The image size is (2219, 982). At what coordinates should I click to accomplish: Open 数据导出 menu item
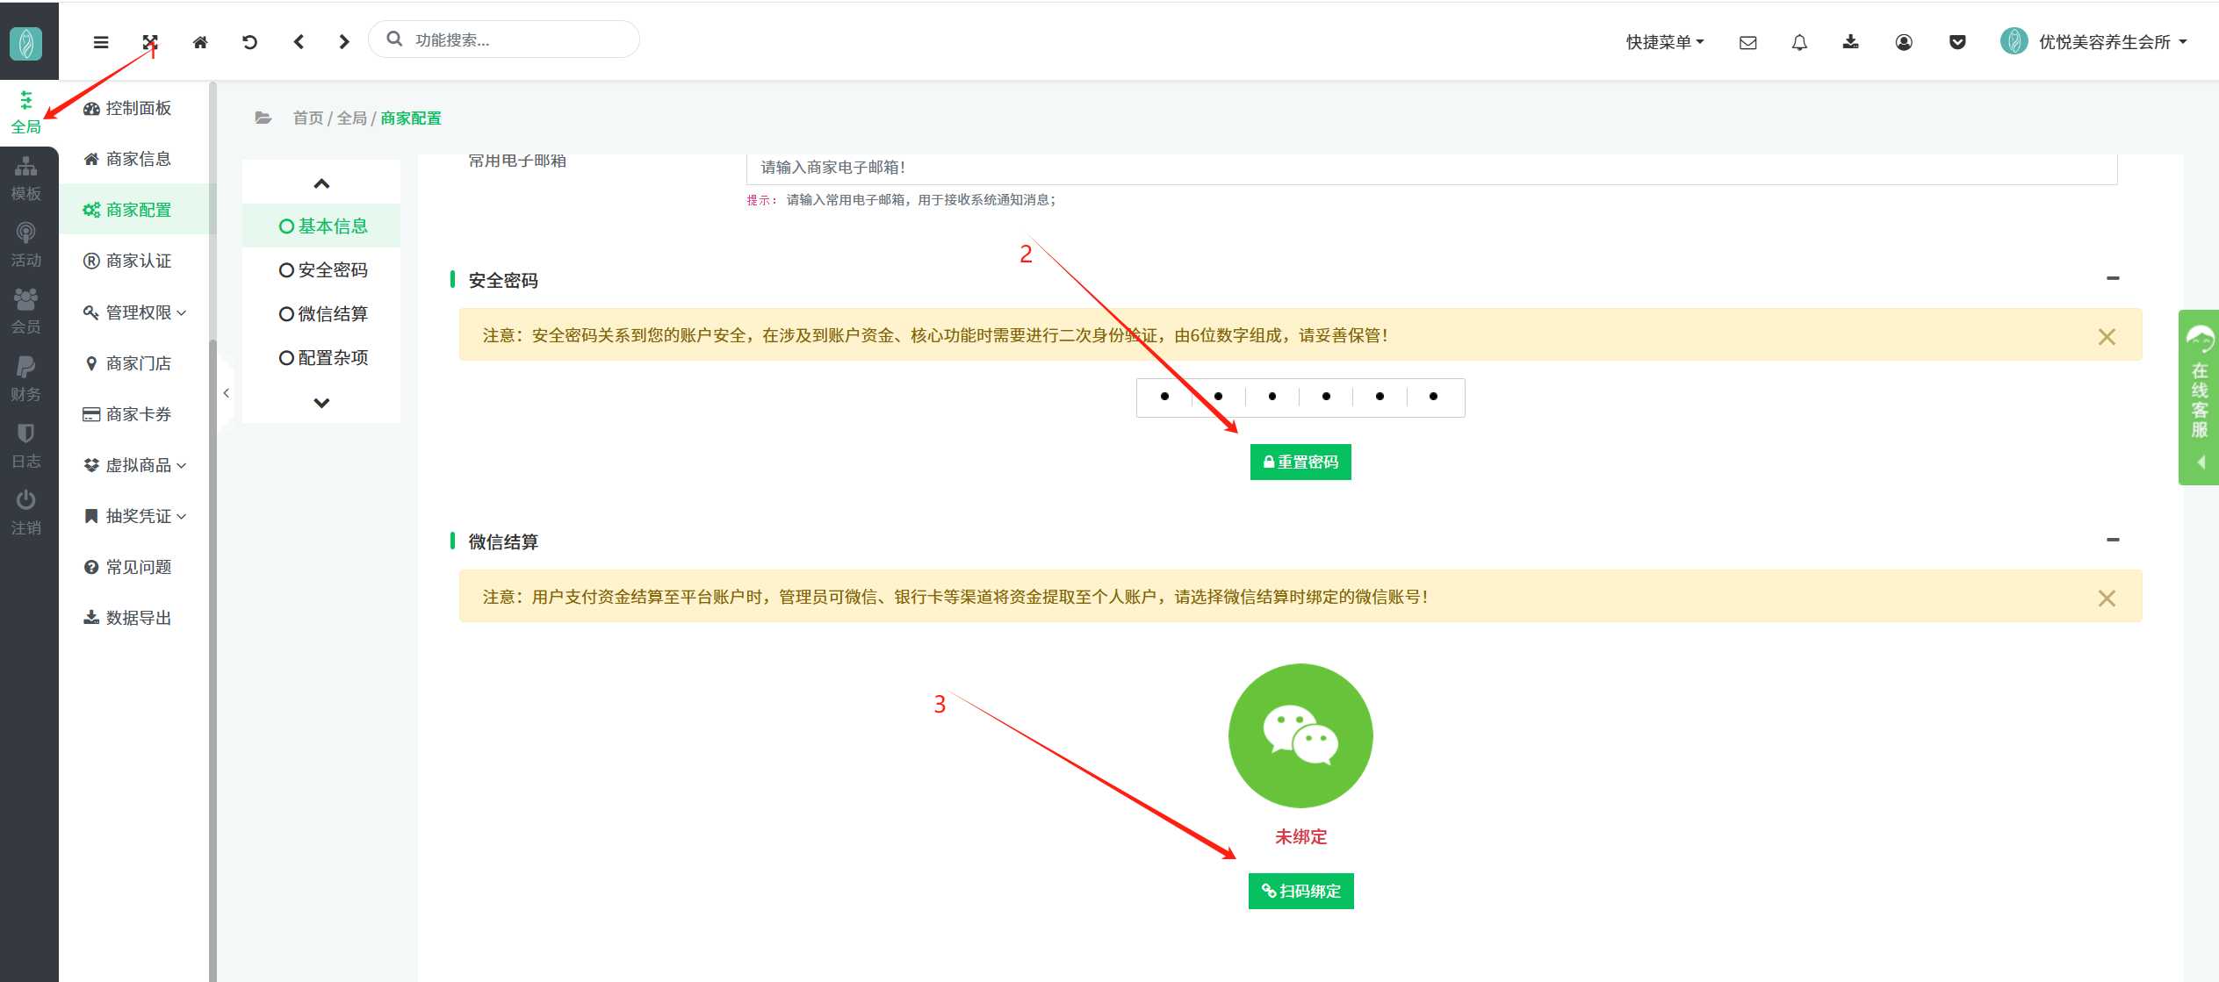click(x=134, y=618)
